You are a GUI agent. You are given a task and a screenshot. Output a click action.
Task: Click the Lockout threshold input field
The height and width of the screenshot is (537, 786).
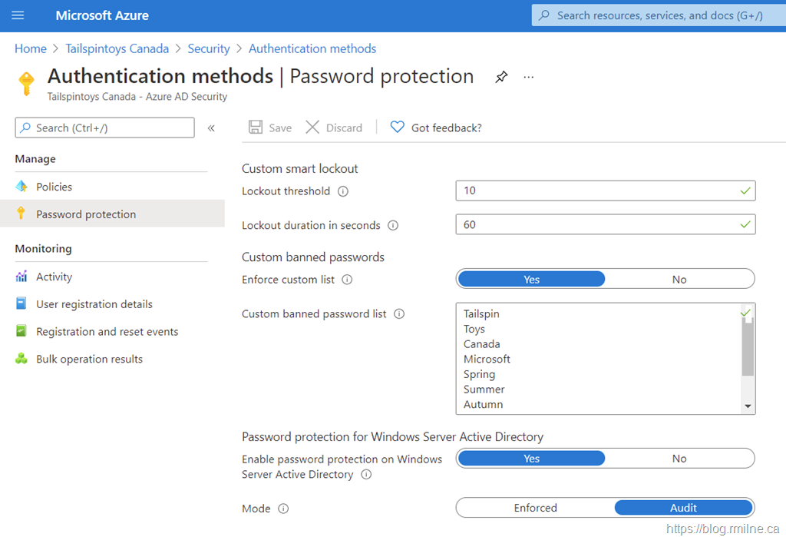tap(595, 191)
